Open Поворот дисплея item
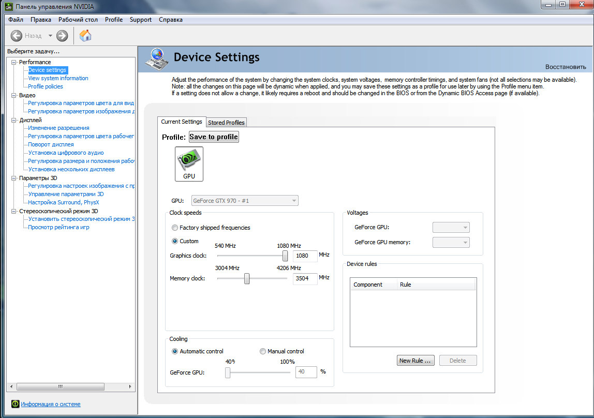The height and width of the screenshot is (418, 594). coord(51,145)
